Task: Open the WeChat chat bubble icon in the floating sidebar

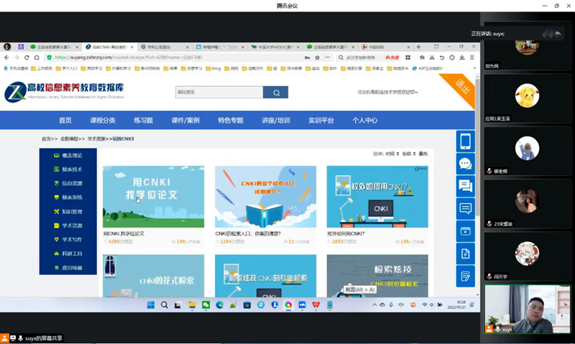Action: [465, 164]
